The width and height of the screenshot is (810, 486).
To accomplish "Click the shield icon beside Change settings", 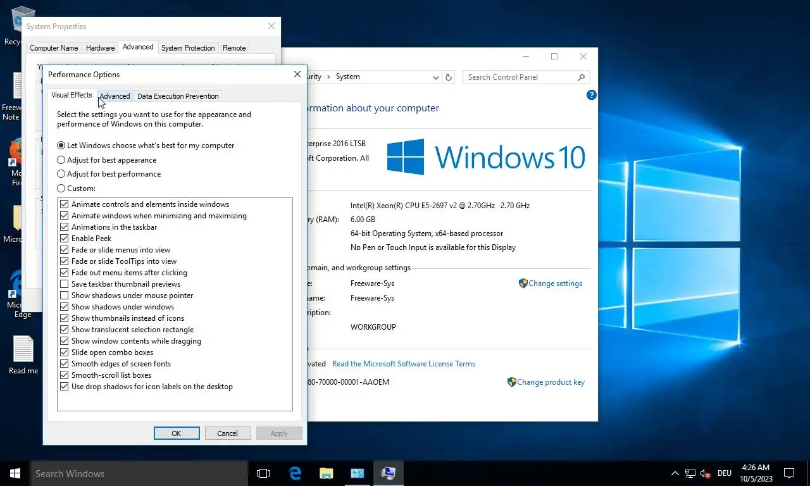I will point(523,283).
